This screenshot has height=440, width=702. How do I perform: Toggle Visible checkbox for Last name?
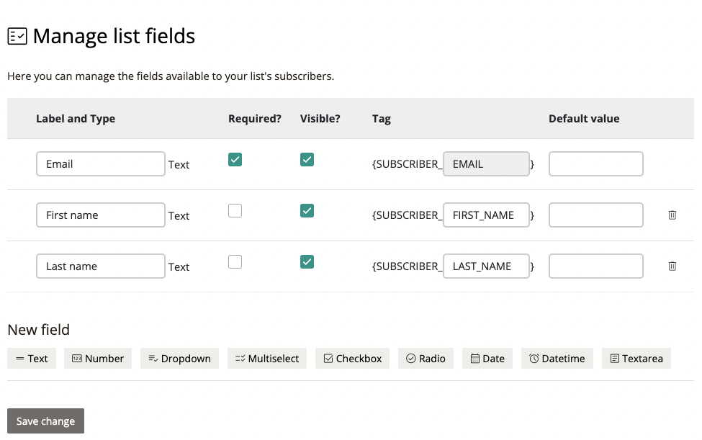(x=307, y=261)
